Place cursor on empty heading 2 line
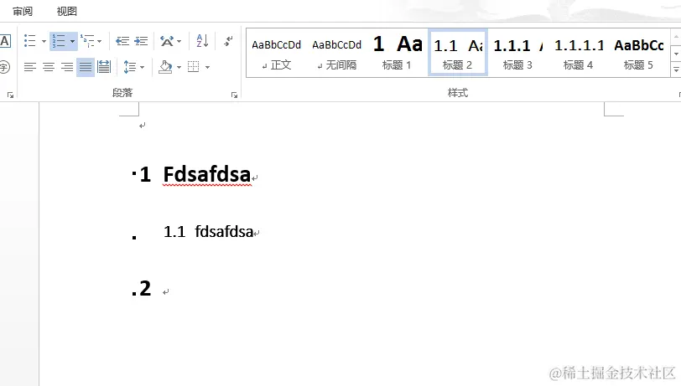The image size is (681, 386). click(165, 291)
